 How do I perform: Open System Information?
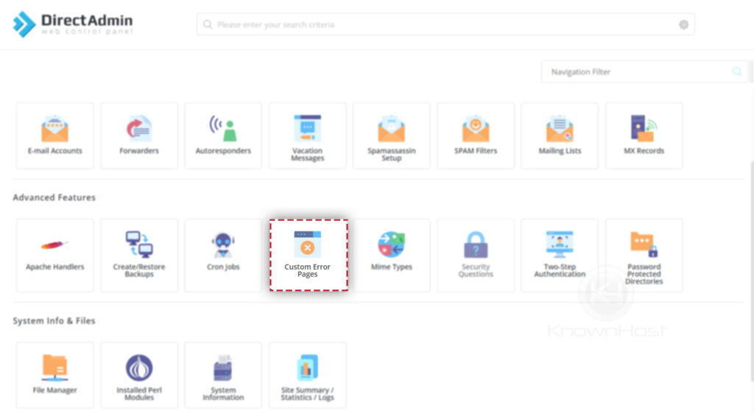click(223, 376)
